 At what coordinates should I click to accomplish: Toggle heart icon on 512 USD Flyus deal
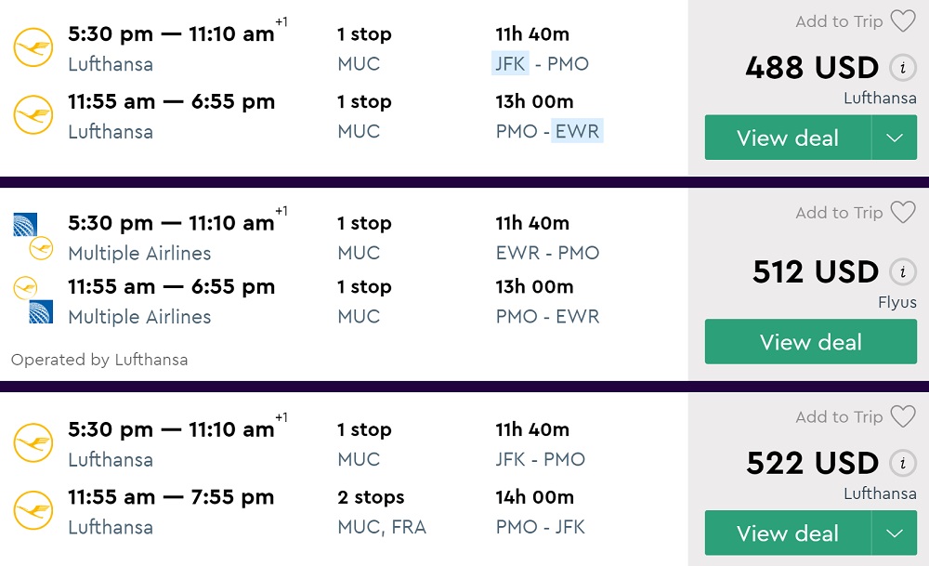point(903,213)
